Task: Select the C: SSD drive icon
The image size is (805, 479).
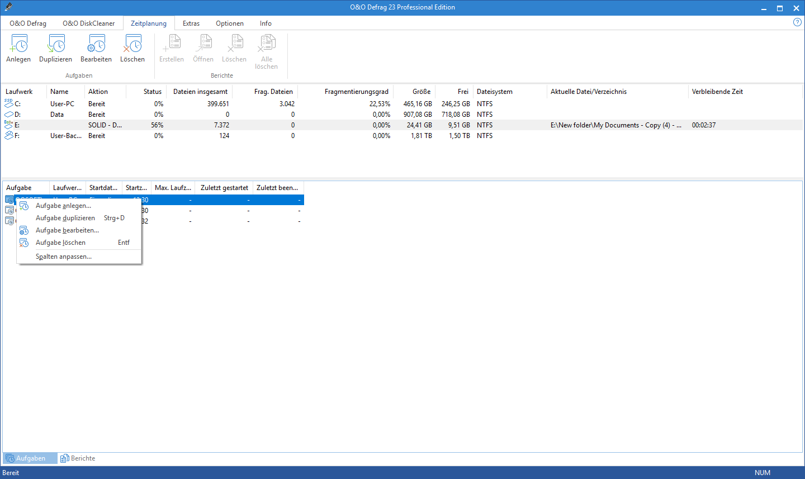Action: 8,103
